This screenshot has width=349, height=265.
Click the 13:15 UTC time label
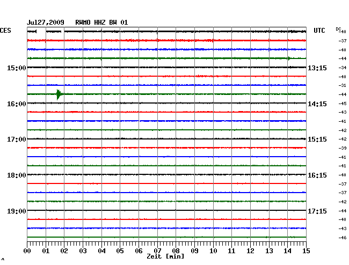(317, 68)
